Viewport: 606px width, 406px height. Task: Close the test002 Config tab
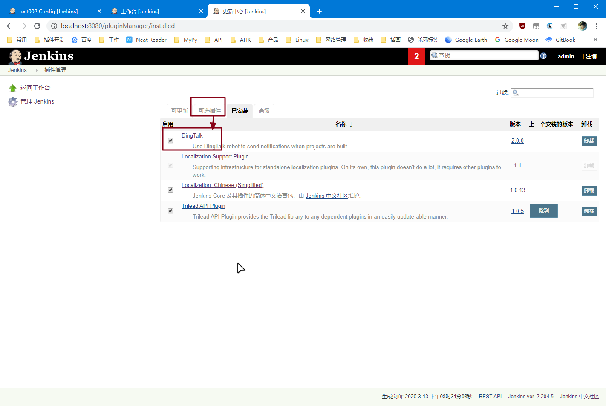pyautogui.click(x=99, y=11)
